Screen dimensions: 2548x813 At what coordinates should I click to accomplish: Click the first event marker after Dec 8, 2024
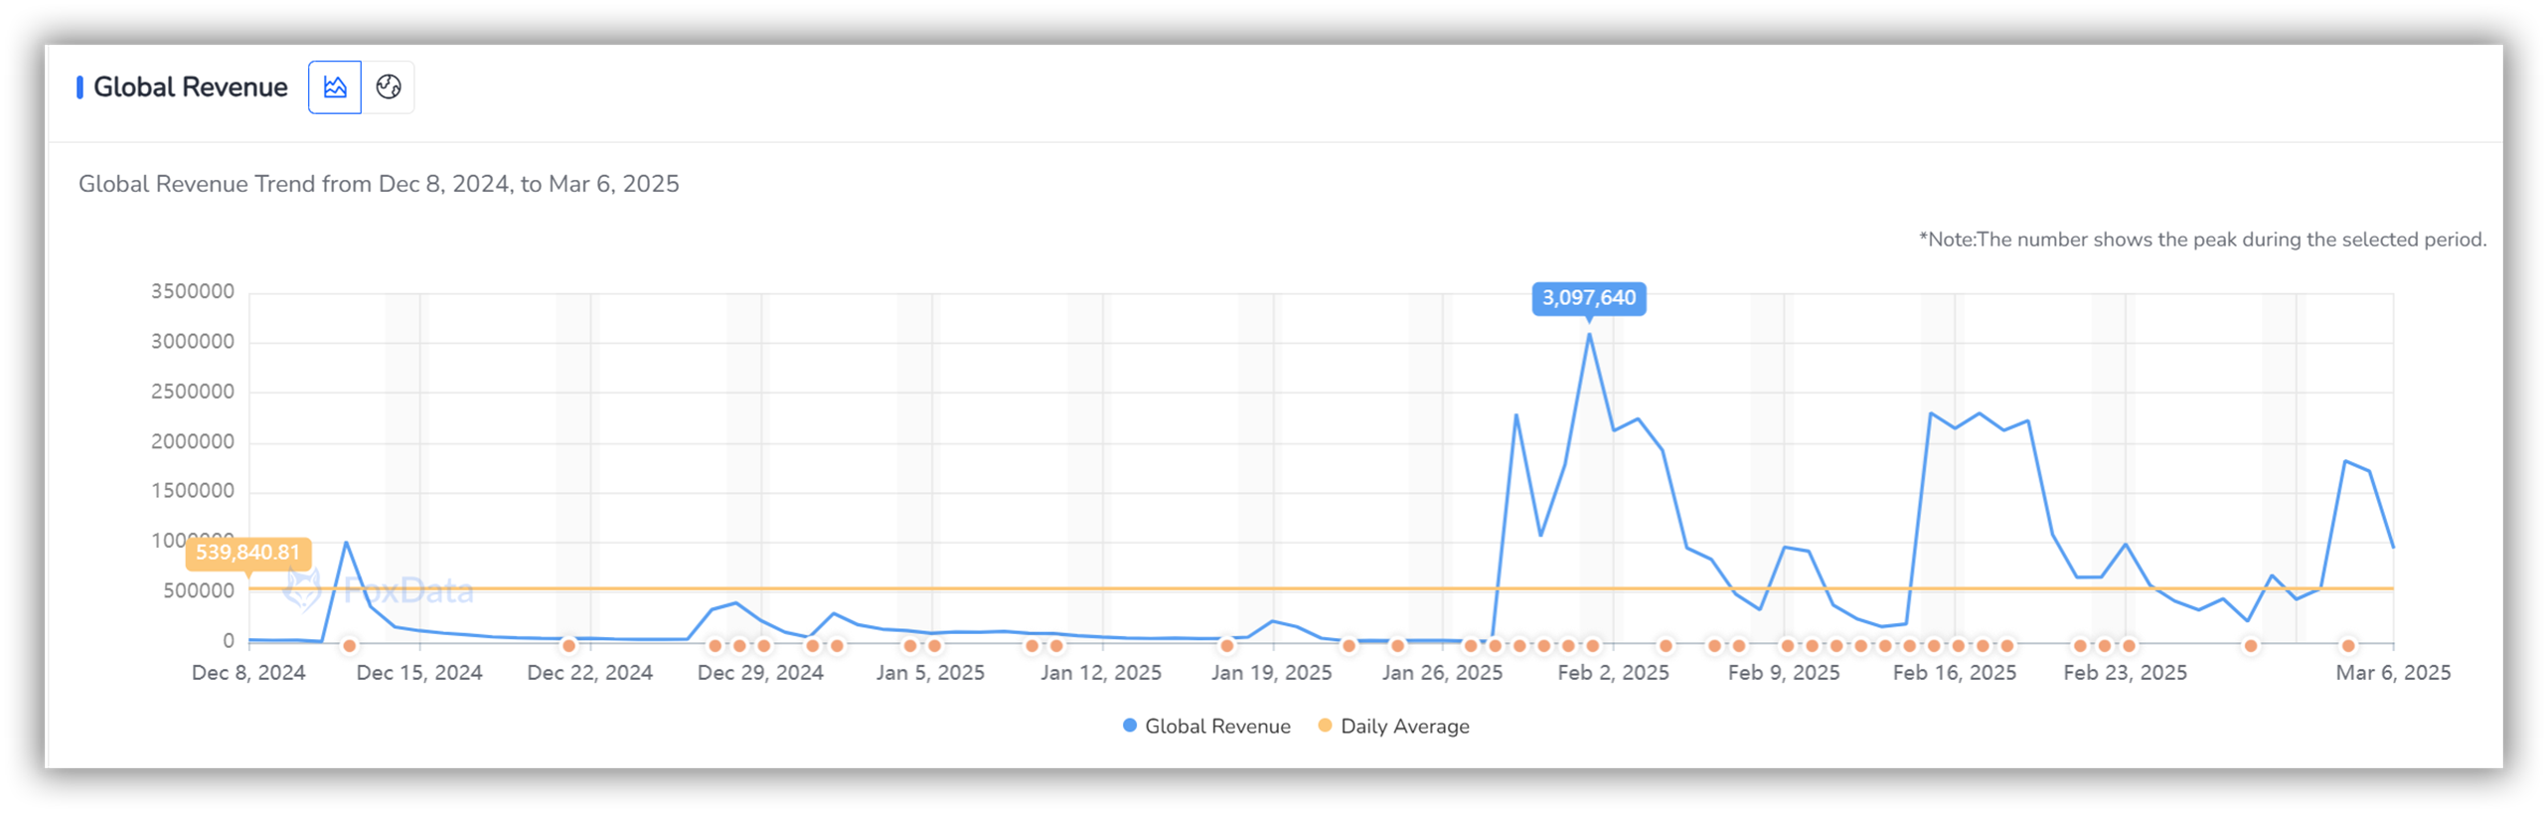pyautogui.click(x=349, y=646)
